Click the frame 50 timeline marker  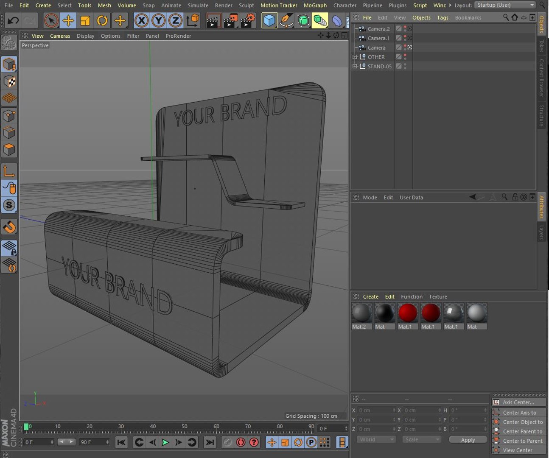(185, 427)
